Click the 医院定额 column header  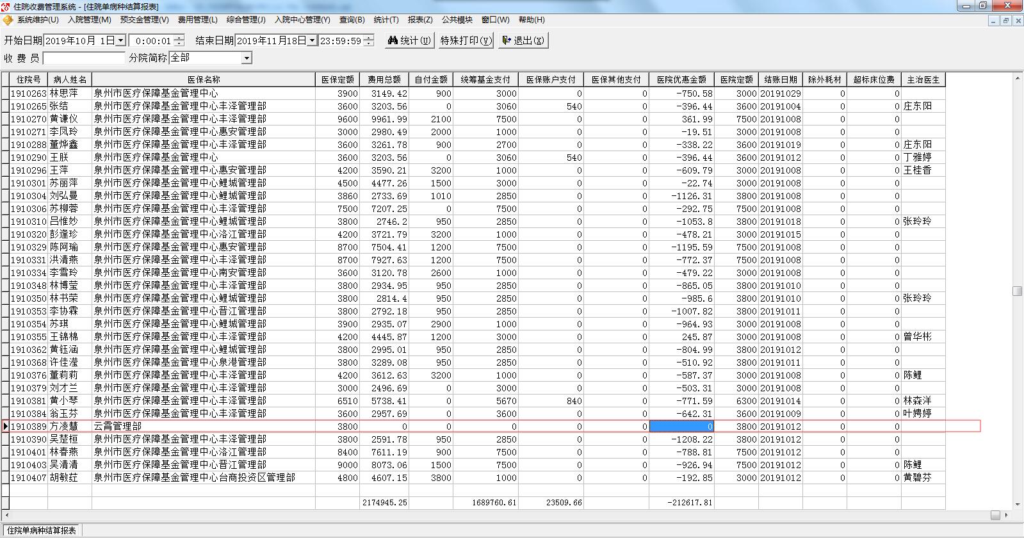pos(736,80)
